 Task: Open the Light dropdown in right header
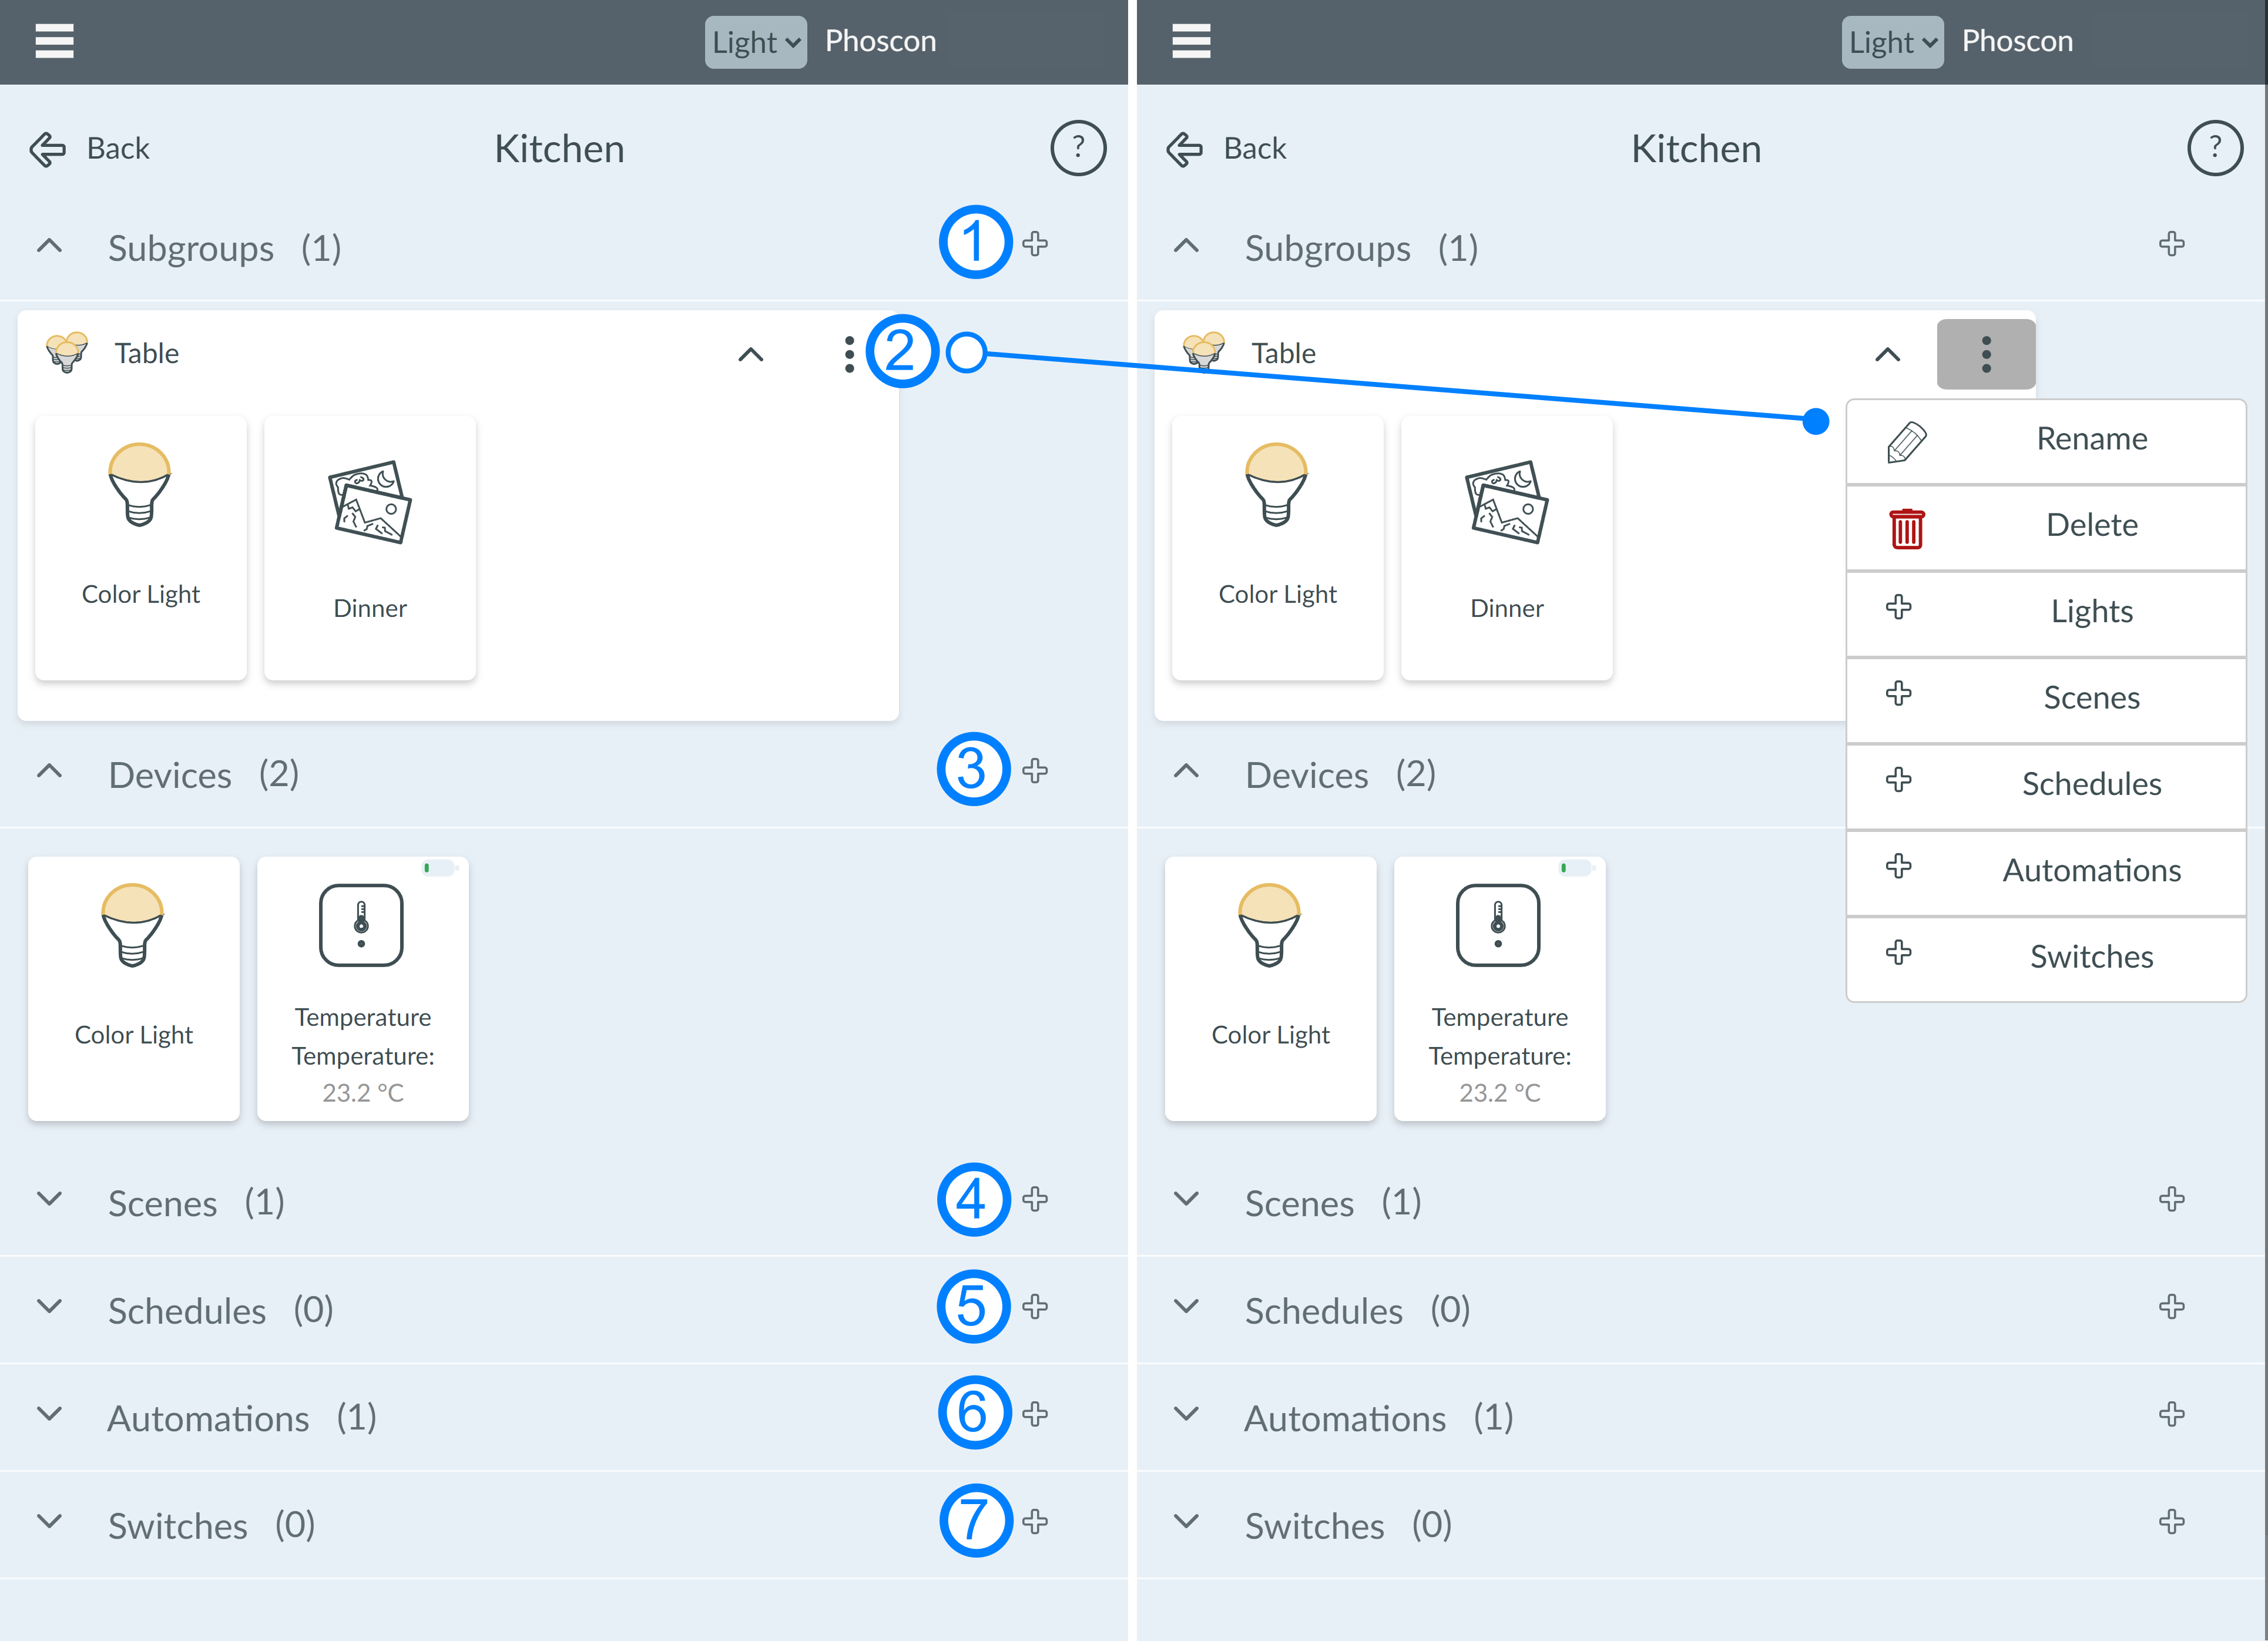click(x=1893, y=42)
